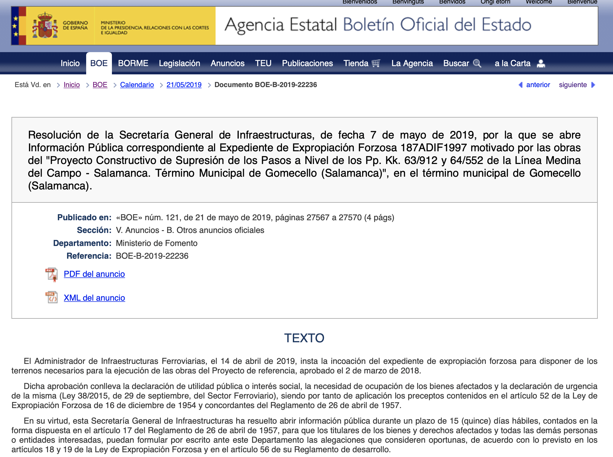The image size is (613, 457).
Task: Click the Publicado en label
Action: (84, 217)
